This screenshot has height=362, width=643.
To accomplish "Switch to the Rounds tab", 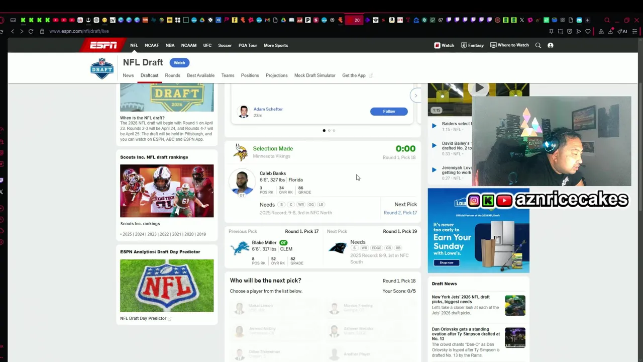I will (172, 75).
